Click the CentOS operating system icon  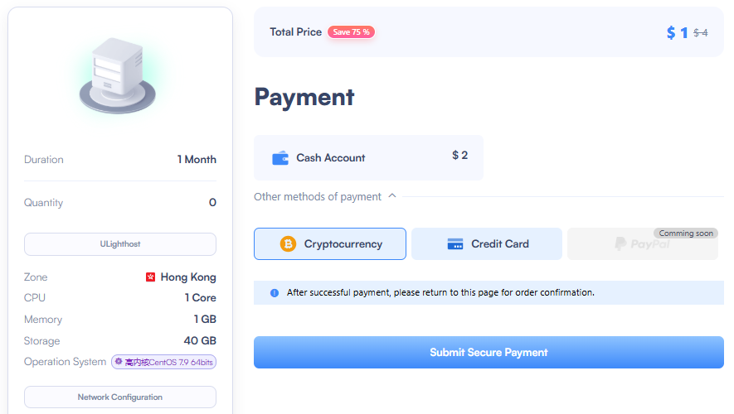tap(119, 362)
